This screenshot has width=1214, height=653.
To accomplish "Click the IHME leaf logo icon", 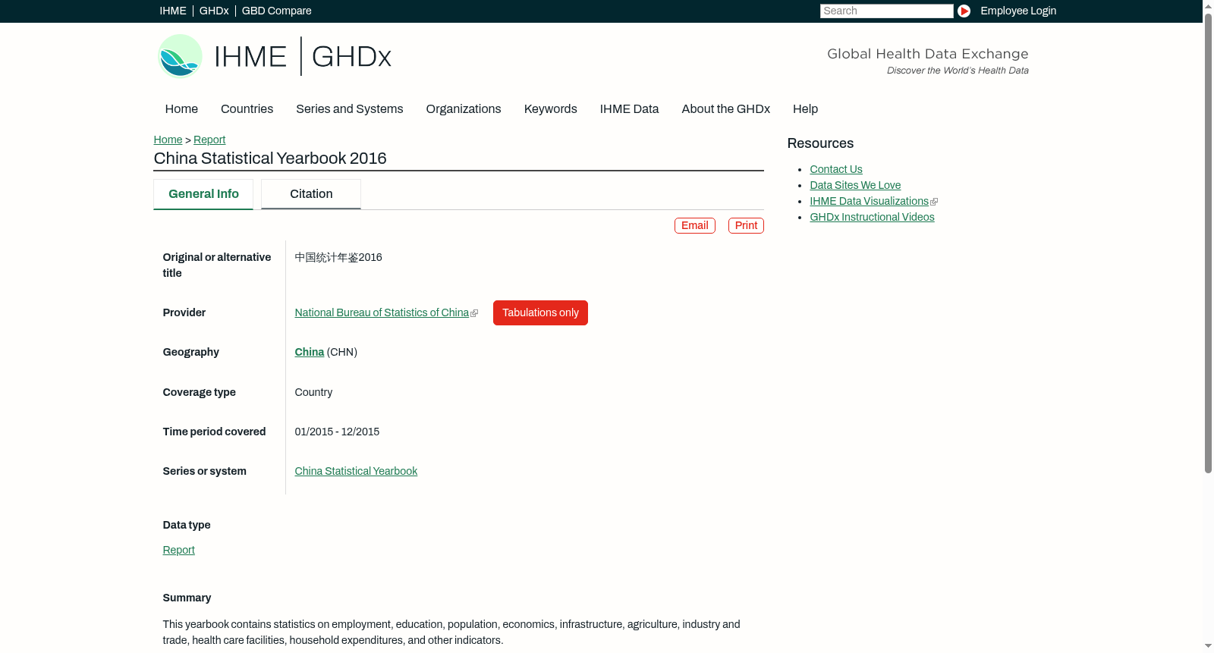I will [x=180, y=56].
